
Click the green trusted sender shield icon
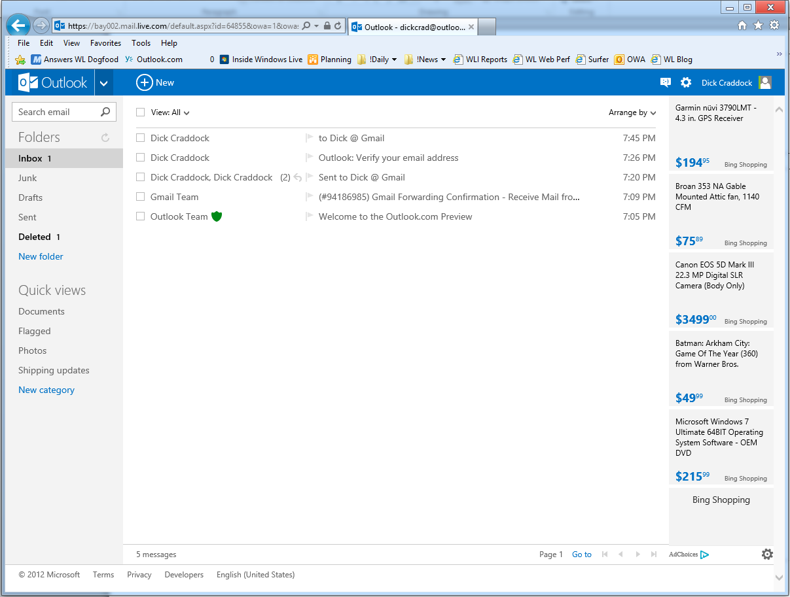click(217, 216)
